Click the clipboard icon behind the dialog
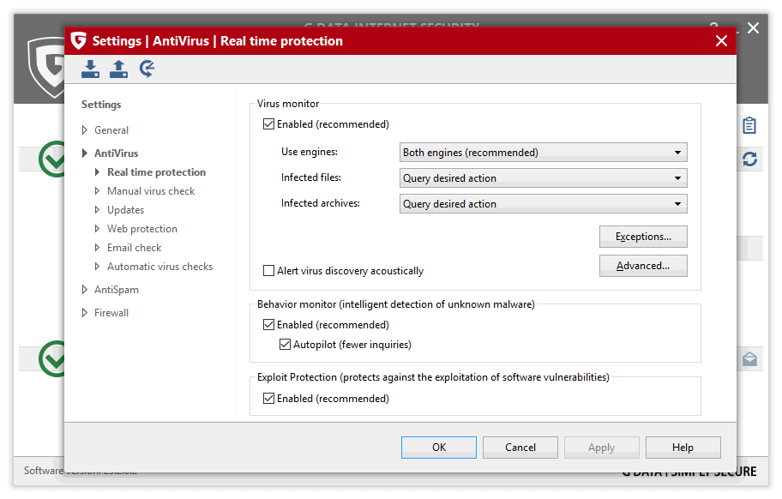This screenshot has width=782, height=499. [x=749, y=125]
